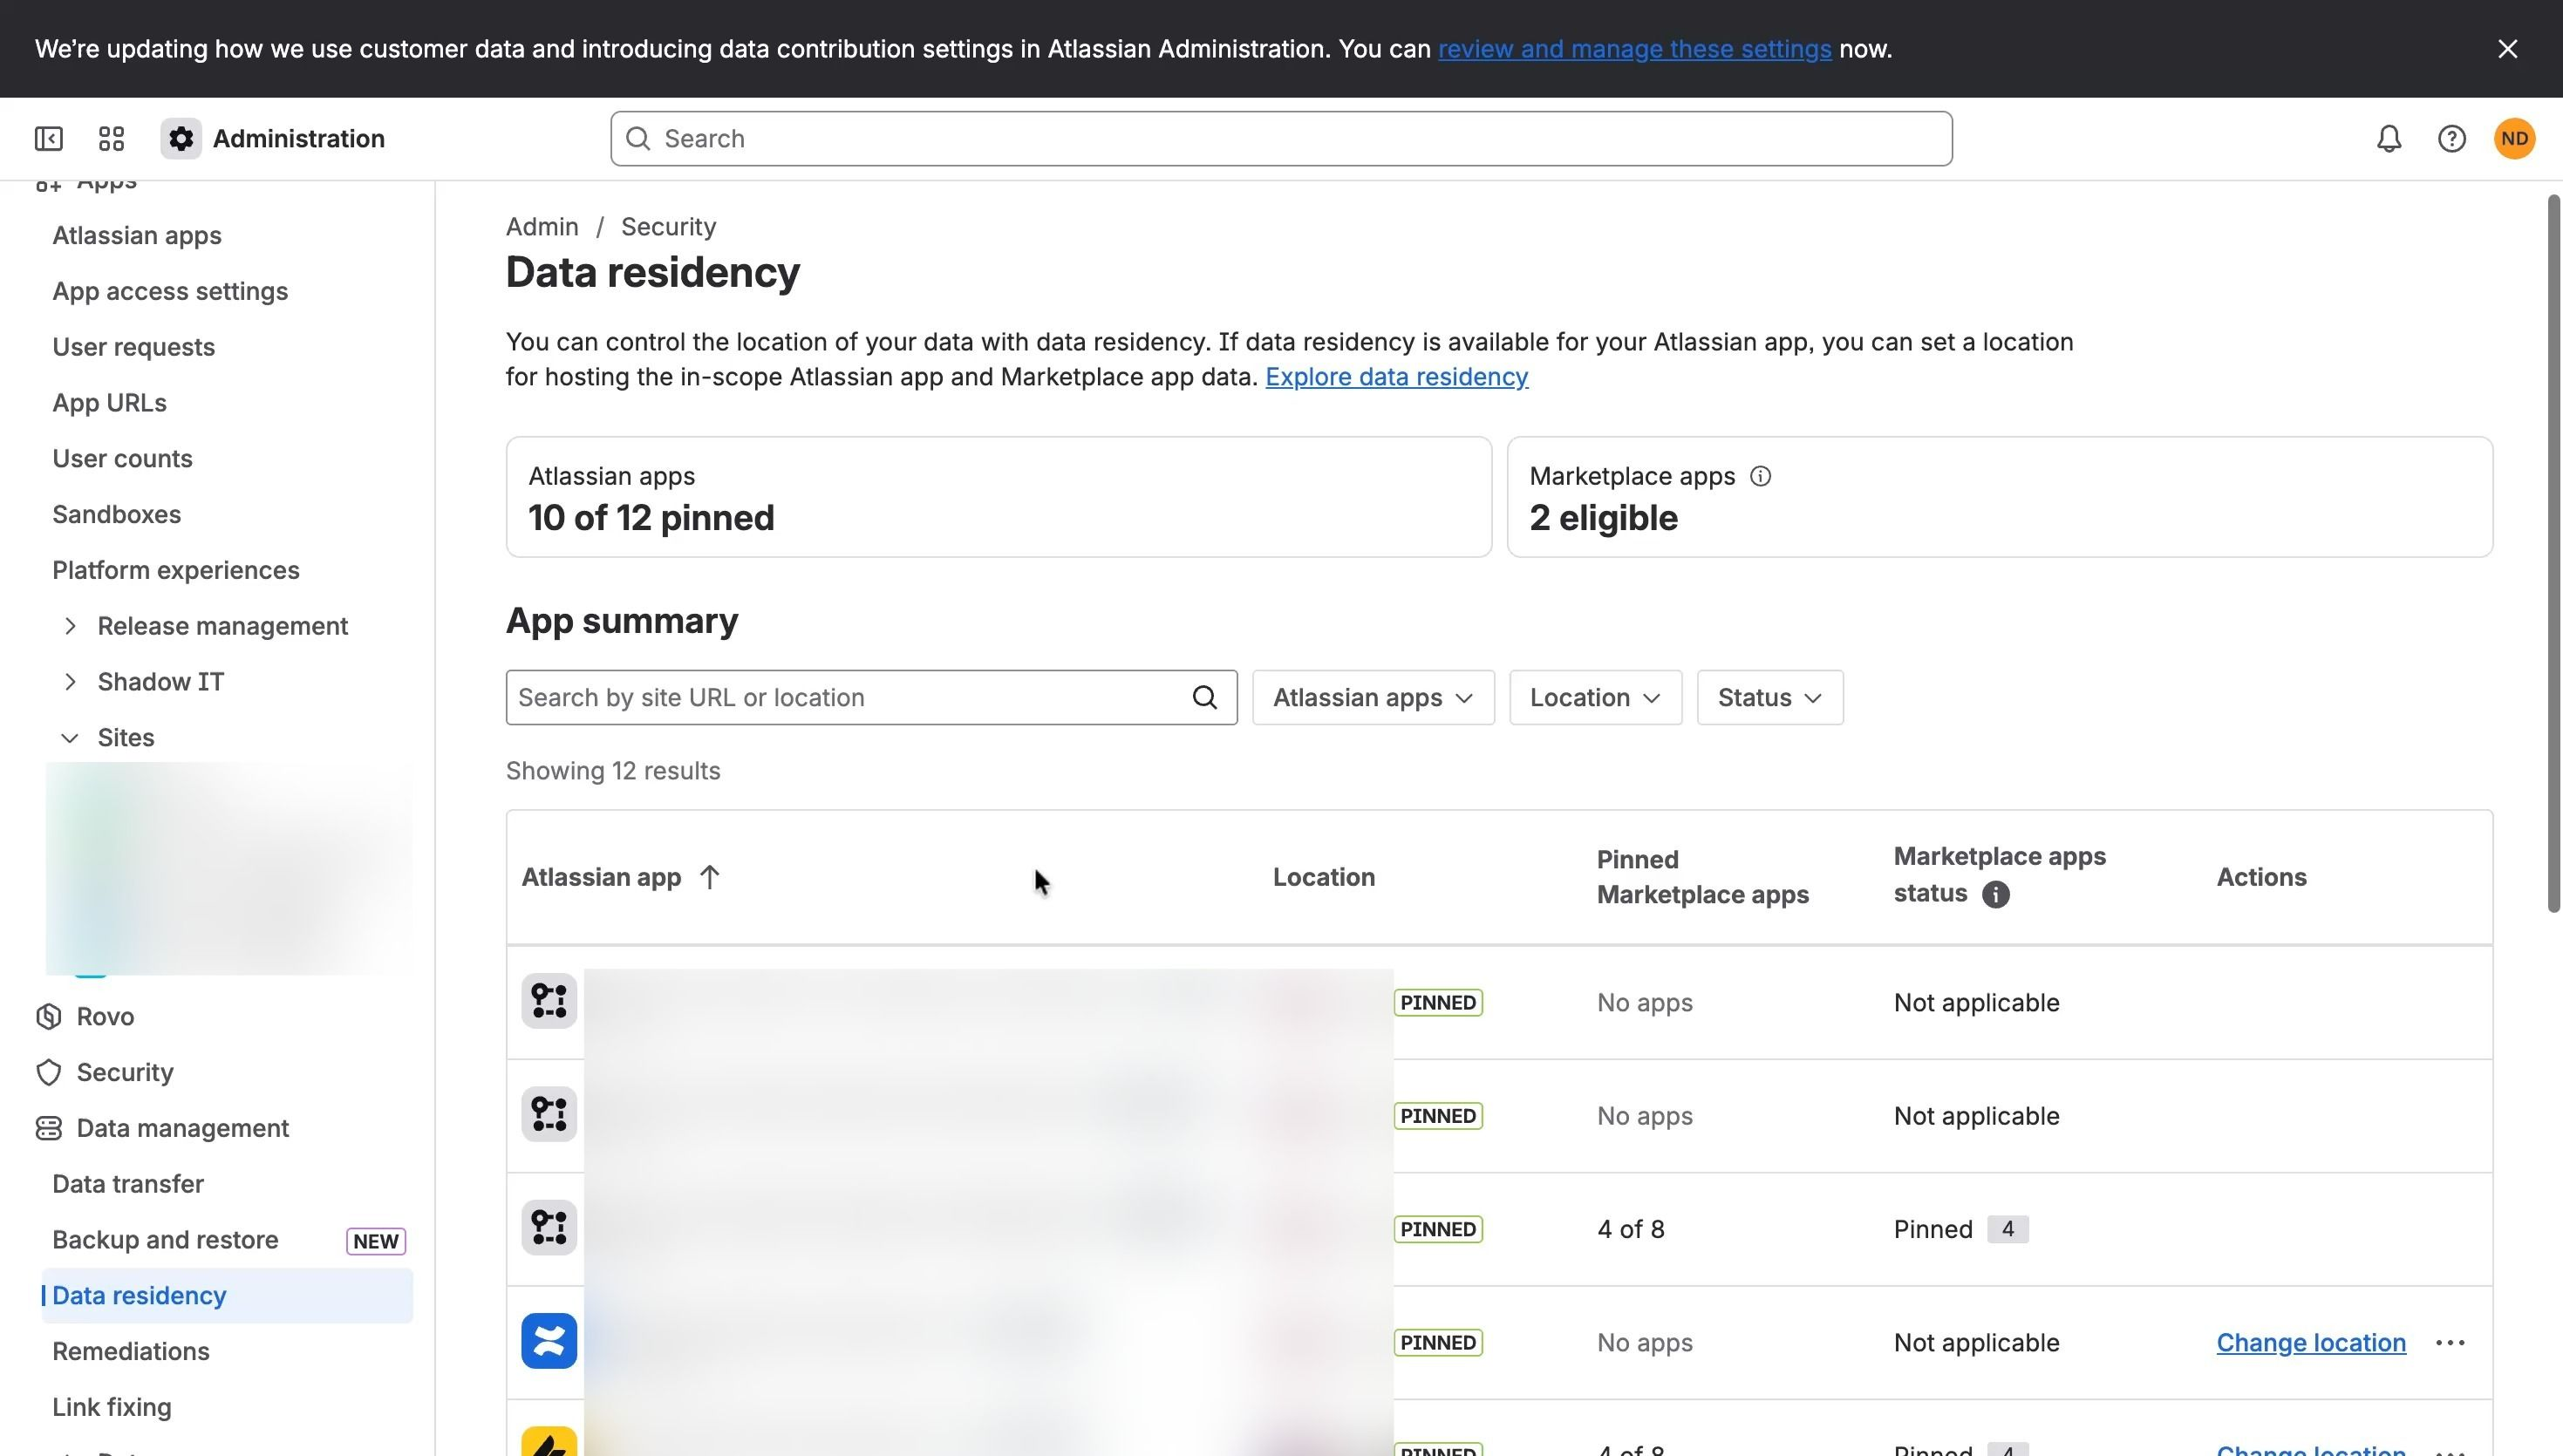
Task: Click Change location for the Confluence row
Action: pyautogui.click(x=2310, y=1342)
